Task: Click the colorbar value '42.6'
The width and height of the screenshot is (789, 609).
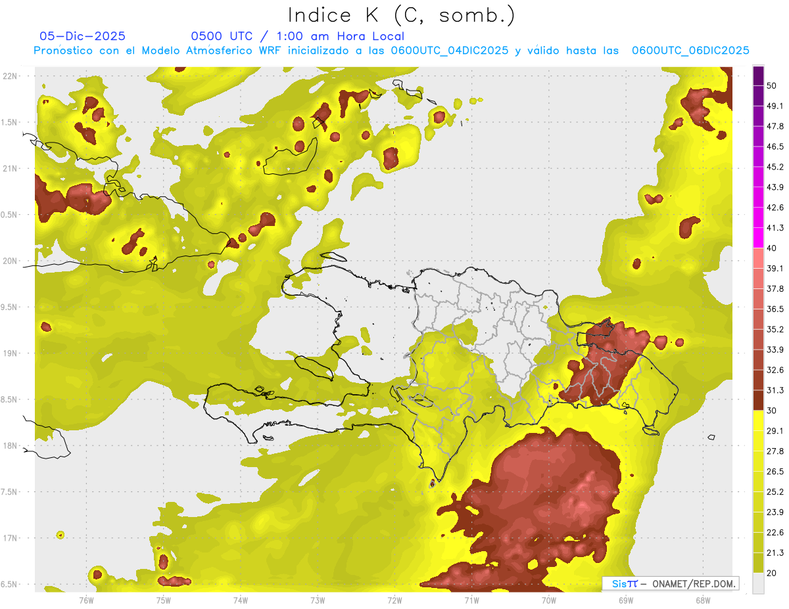Action: 775,208
